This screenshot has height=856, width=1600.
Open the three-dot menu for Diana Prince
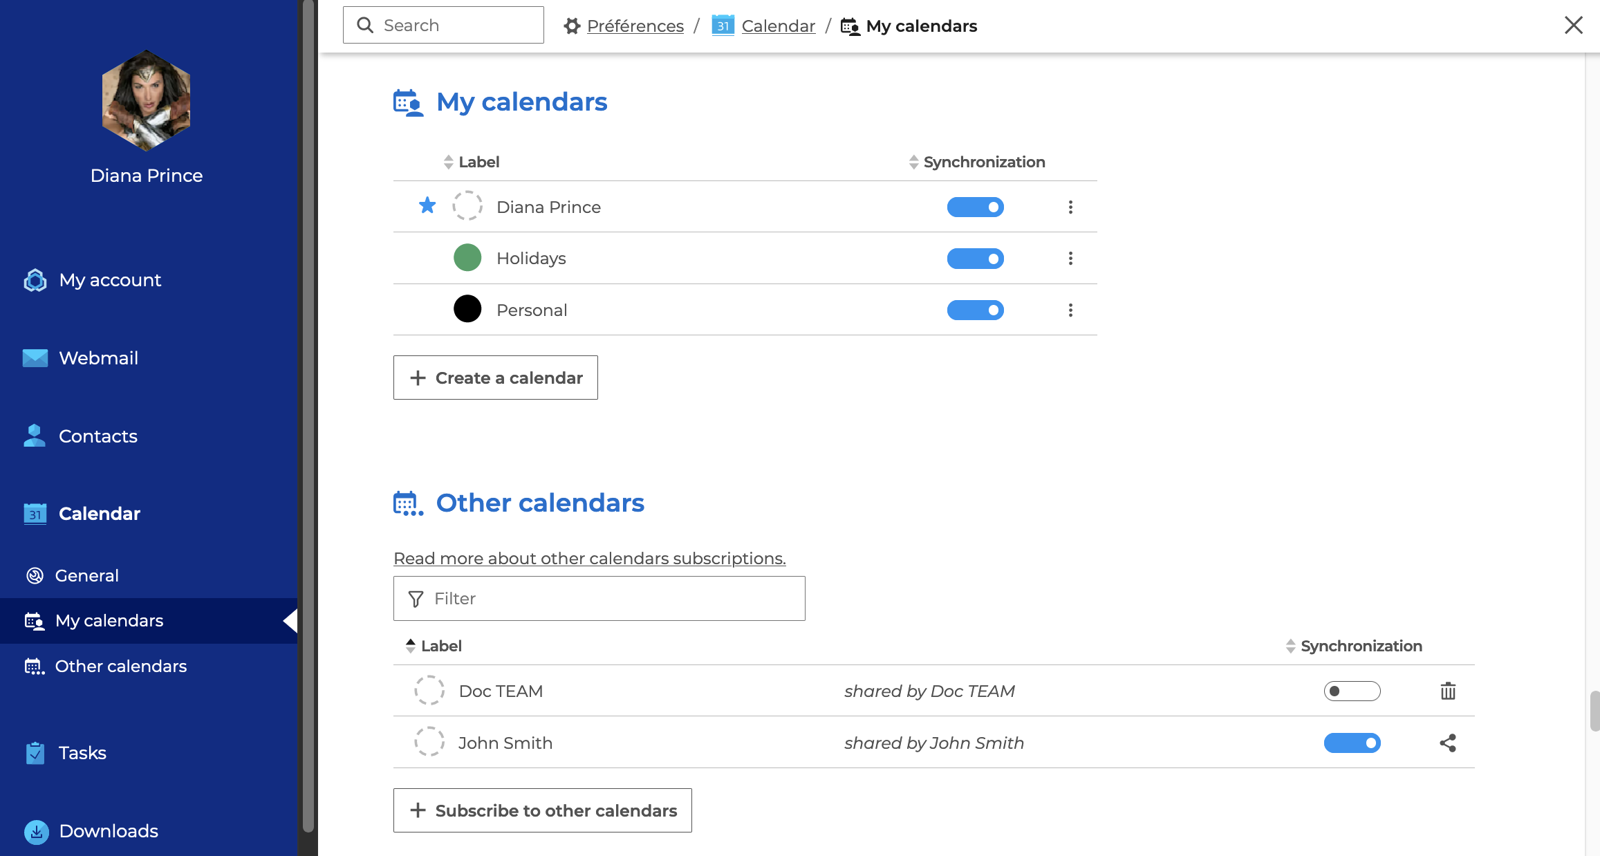(x=1070, y=207)
